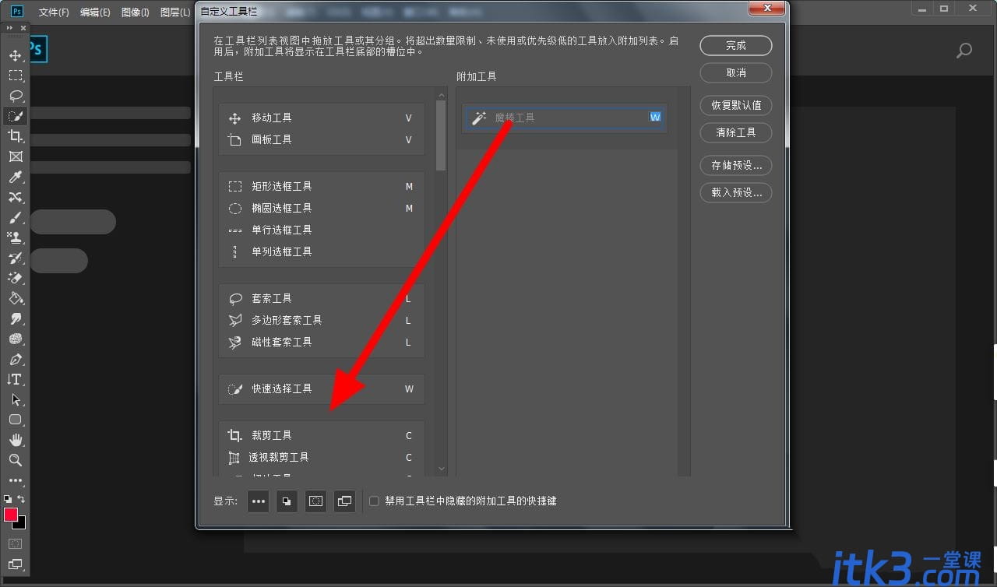Viewport: 997px width, 587px height.
Task: Open the 图层(L) menu
Action: click(x=175, y=12)
